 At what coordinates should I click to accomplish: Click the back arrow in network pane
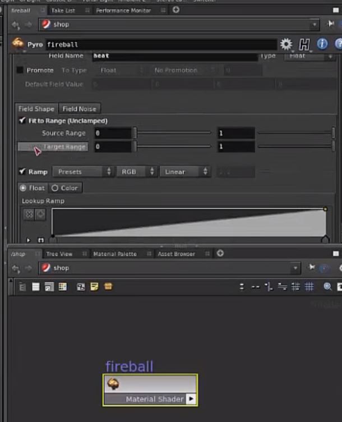click(x=16, y=268)
